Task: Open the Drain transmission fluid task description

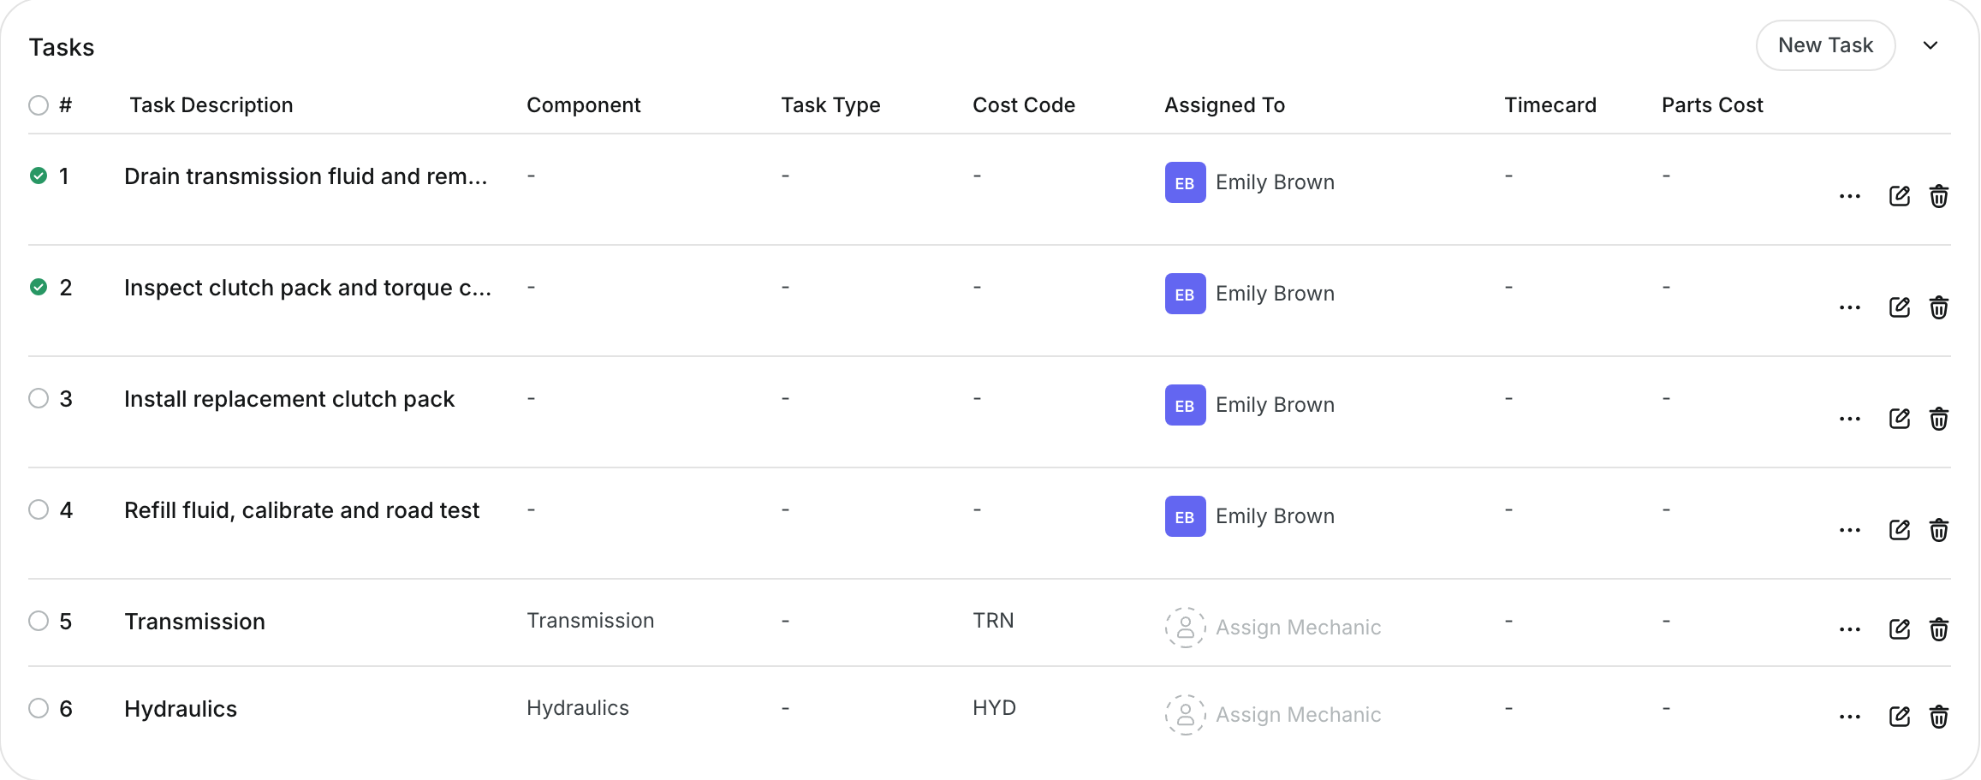Action: click(306, 176)
